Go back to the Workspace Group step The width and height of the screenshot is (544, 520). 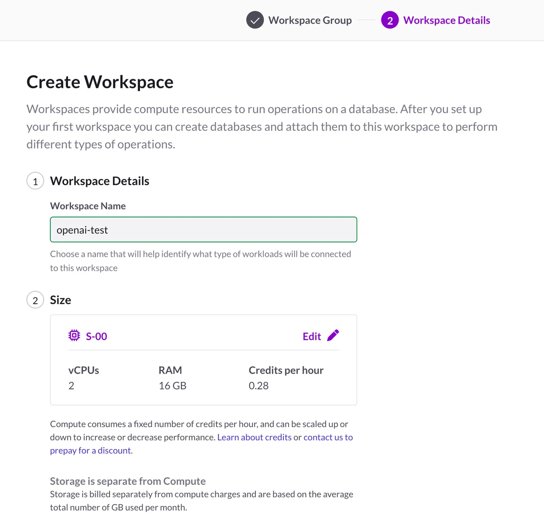(310, 20)
